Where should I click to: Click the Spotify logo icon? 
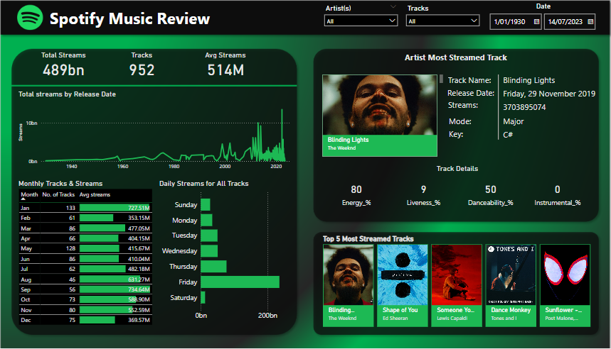[x=30, y=18]
